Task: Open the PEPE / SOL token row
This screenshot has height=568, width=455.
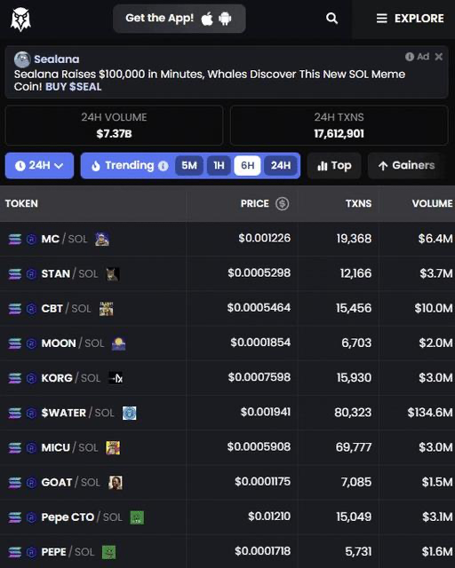Action: coord(227,551)
